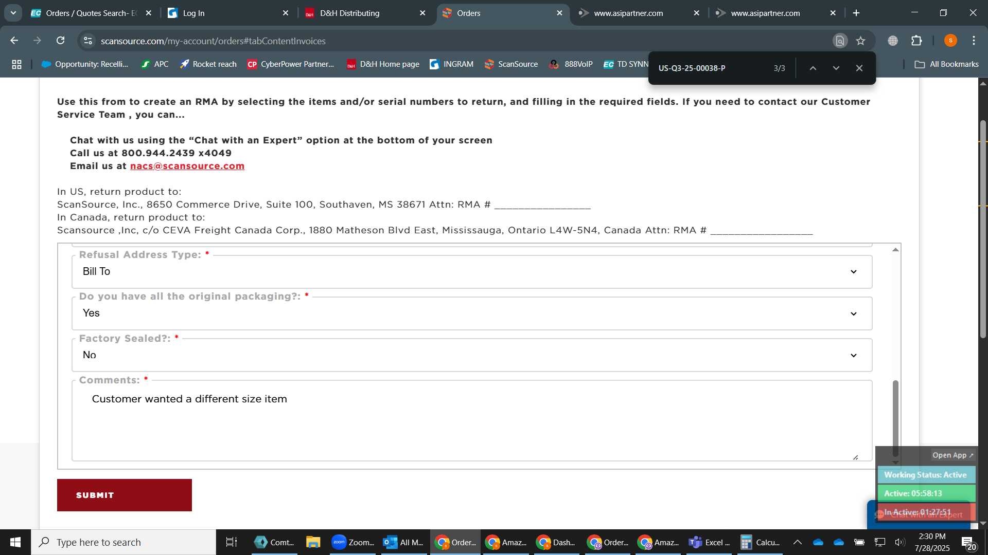Click in the Comments text area

click(x=472, y=421)
